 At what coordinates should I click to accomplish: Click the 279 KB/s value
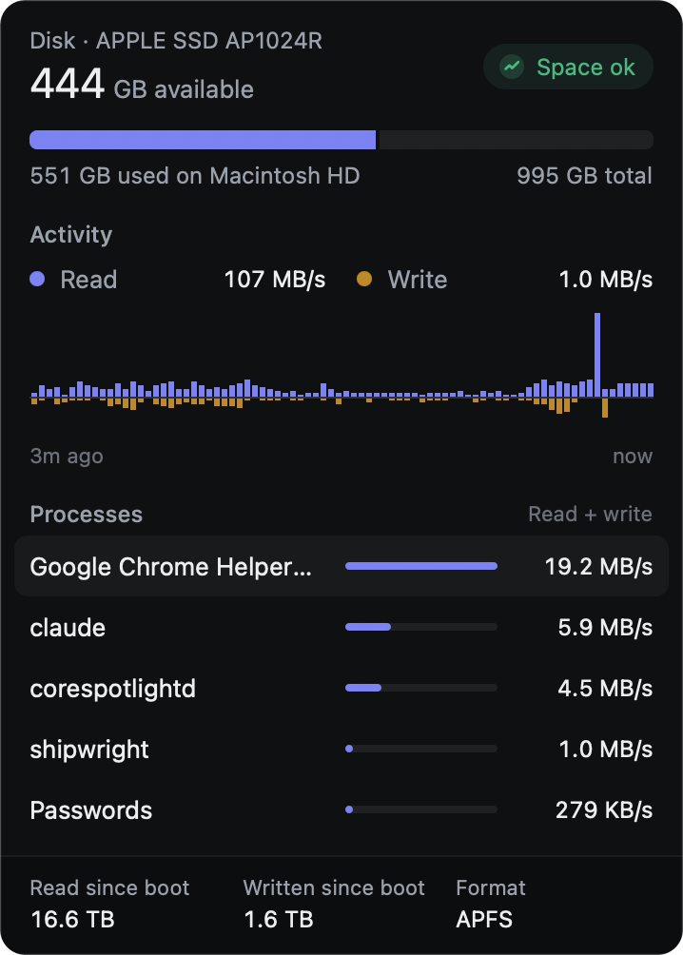604,810
